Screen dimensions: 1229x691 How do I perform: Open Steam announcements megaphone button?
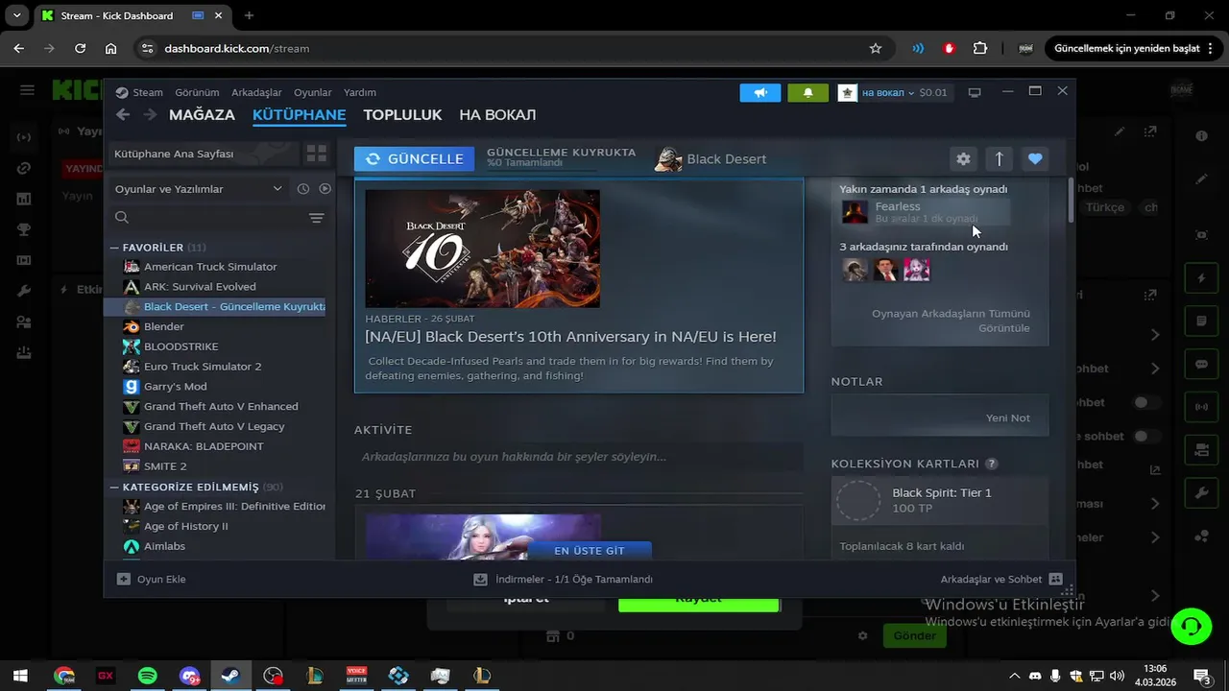(760, 92)
